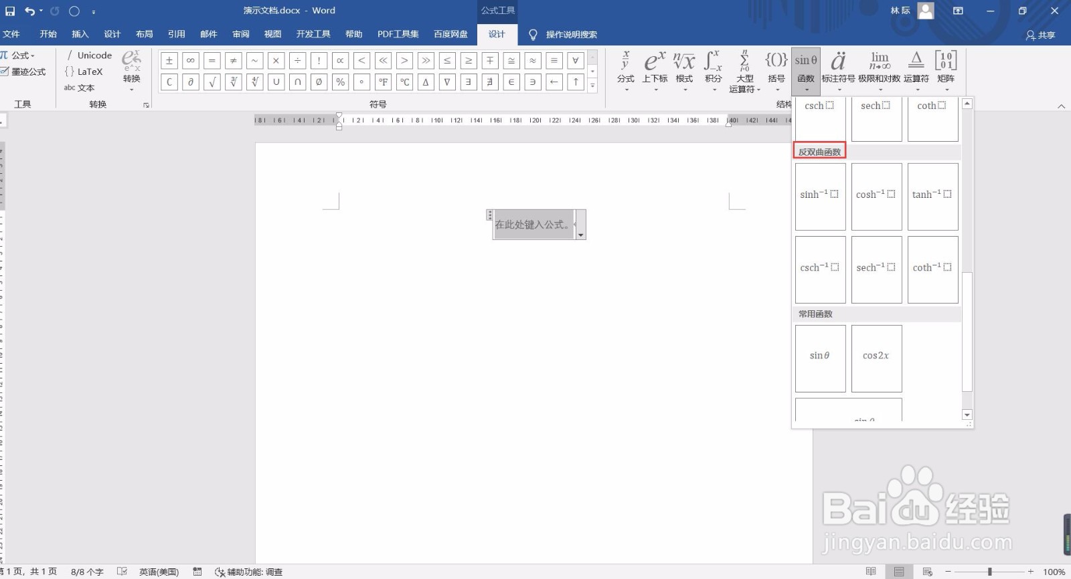Open the 墨迹公式 ink equation tool
The image size is (1071, 579).
23,72
